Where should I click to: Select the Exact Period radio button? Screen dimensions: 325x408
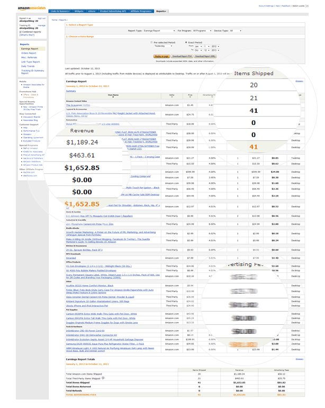(186, 42)
